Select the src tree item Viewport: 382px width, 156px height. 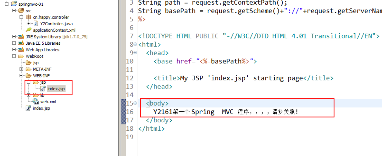29,11
